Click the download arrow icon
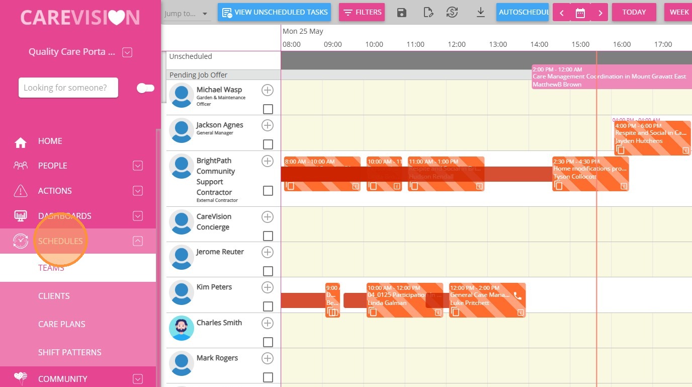692x387 pixels. (480, 13)
